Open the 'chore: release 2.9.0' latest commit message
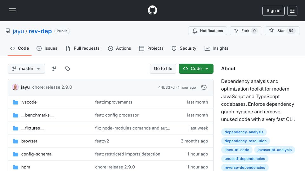This screenshot has width=305, height=171. click(52, 87)
